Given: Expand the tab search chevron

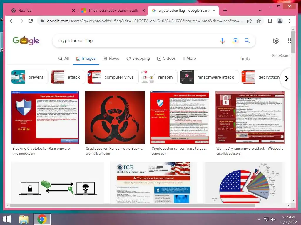Looking at the screenshot, I should [260, 11].
